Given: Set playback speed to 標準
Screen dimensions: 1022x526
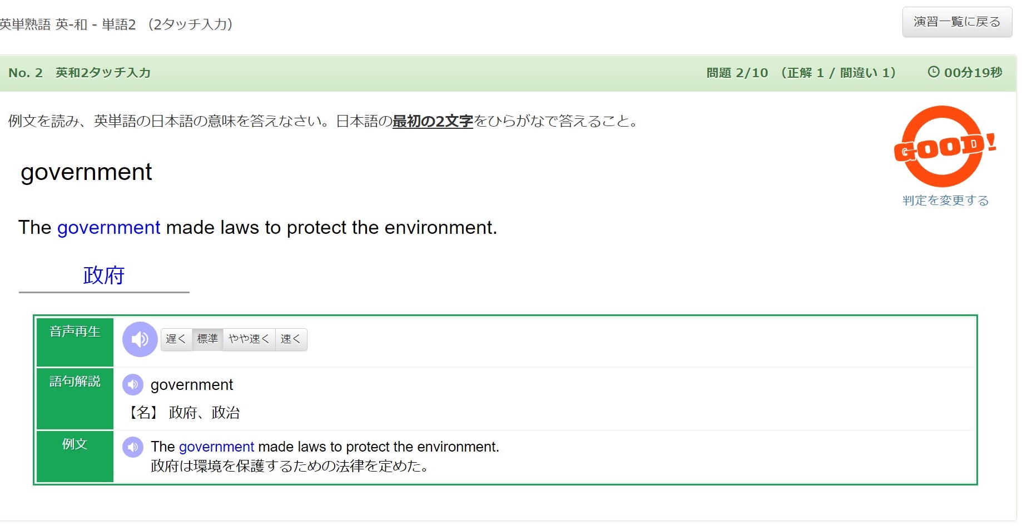Looking at the screenshot, I should [x=207, y=339].
